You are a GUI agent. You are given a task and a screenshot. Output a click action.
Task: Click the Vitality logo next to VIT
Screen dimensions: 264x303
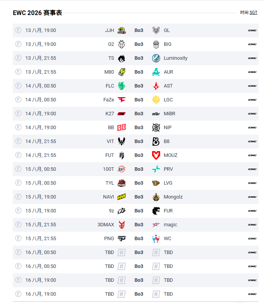pyautogui.click(x=122, y=141)
